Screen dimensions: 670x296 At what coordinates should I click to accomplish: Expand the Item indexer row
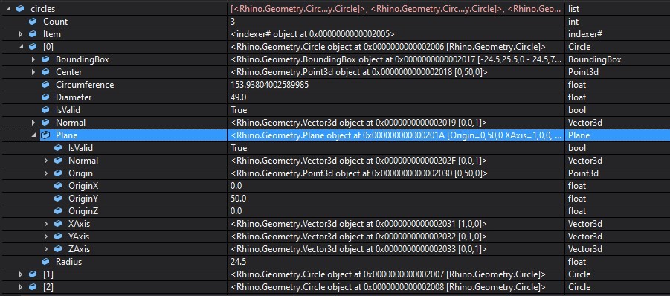point(21,34)
